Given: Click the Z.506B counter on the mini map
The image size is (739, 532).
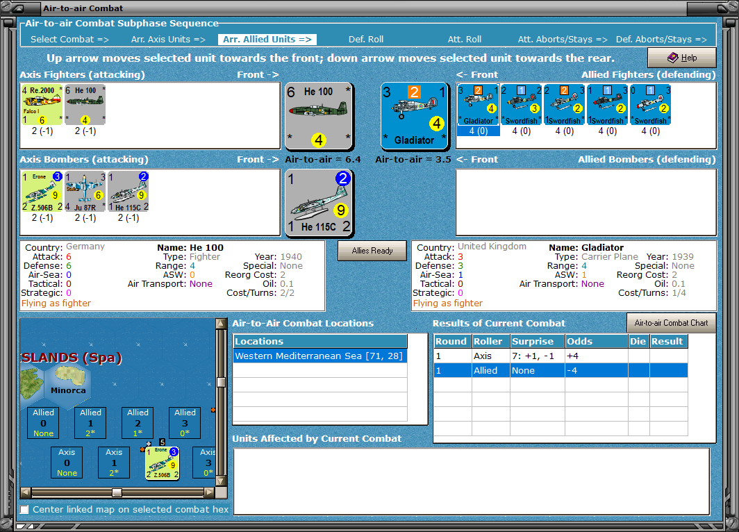Looking at the screenshot, I should (163, 463).
